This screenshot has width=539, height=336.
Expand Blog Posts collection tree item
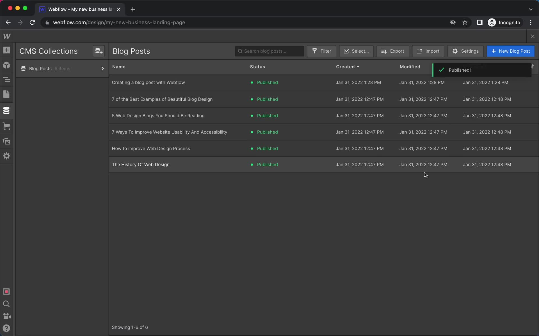pyautogui.click(x=102, y=69)
